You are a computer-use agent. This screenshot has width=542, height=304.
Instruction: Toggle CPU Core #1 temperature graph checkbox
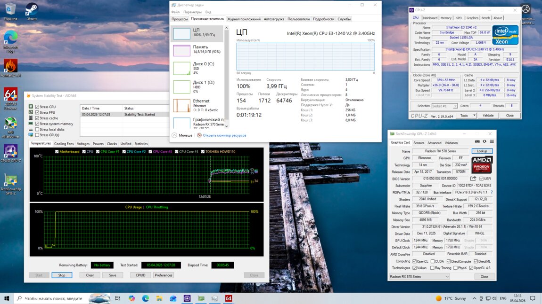tap(98, 152)
